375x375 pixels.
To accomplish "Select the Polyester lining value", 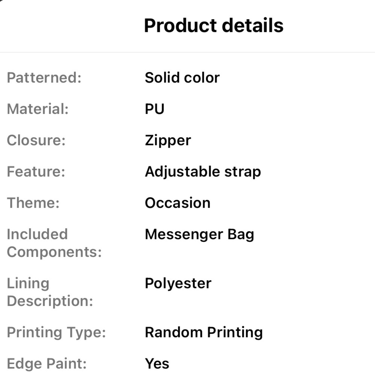I will click(x=178, y=284).
